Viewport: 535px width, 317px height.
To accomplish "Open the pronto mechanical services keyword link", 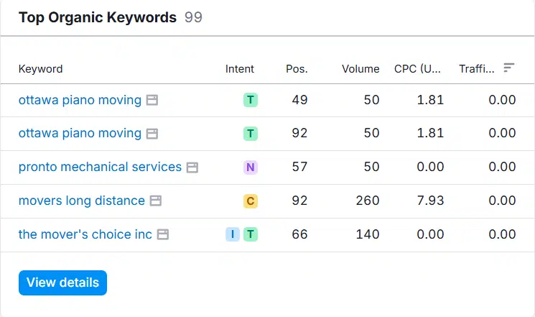I will (x=100, y=167).
